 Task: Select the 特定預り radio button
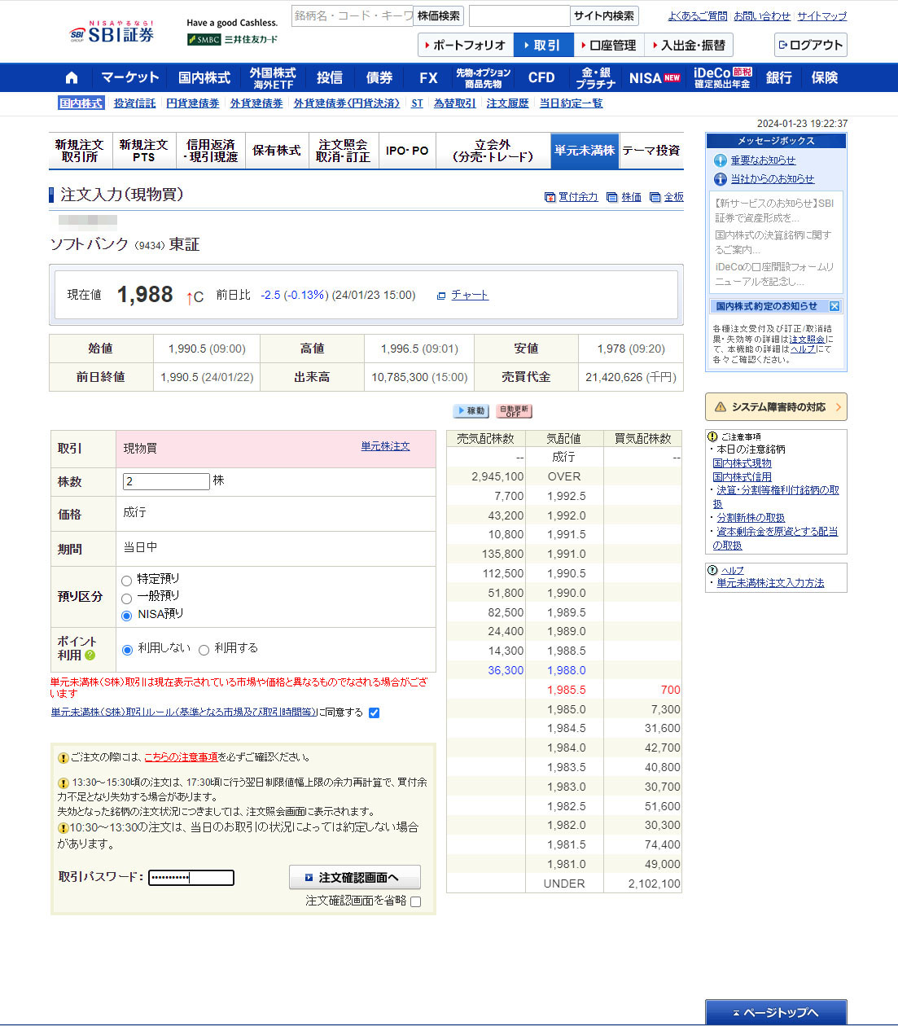[x=126, y=581]
